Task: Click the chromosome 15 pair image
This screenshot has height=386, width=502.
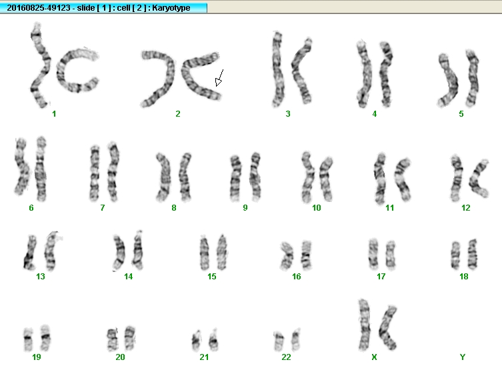Action: pyautogui.click(x=213, y=253)
